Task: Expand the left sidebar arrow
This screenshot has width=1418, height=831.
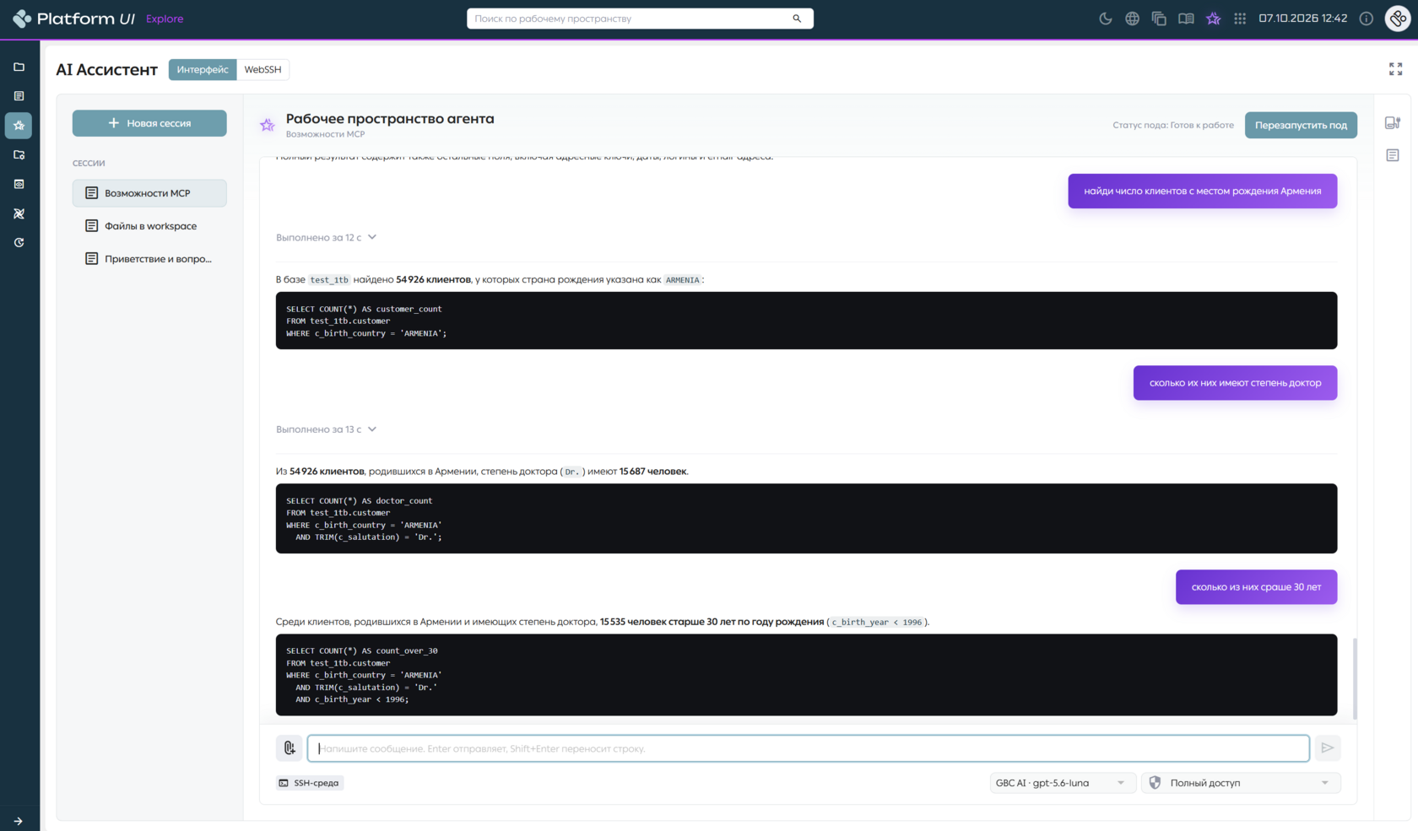Action: coord(19,821)
